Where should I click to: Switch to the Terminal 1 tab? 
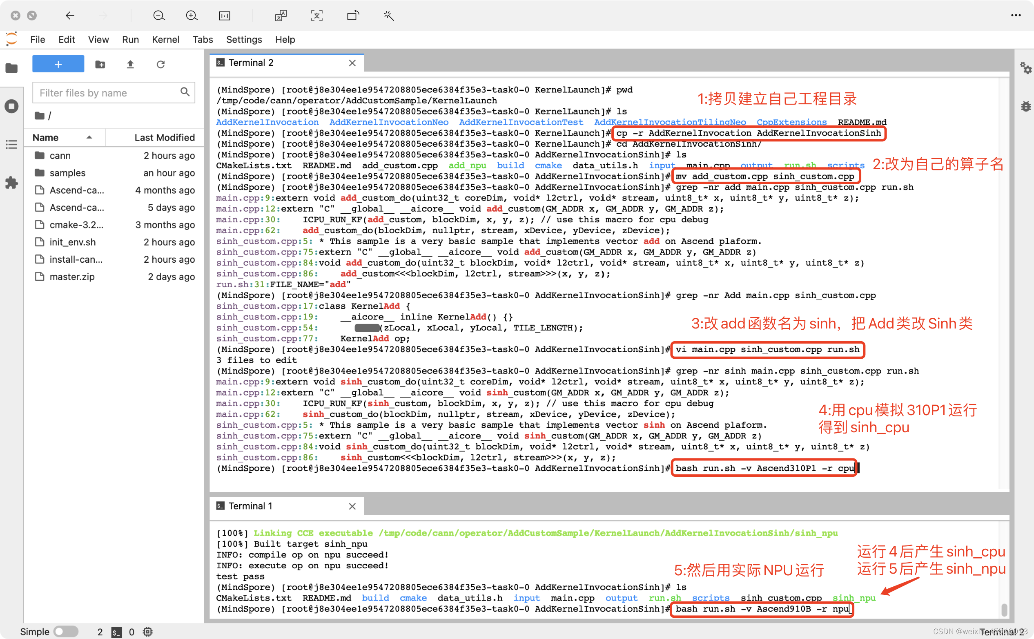[x=250, y=506]
